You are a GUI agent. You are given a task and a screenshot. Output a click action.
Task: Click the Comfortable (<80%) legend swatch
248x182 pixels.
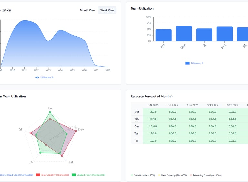pos(132,175)
